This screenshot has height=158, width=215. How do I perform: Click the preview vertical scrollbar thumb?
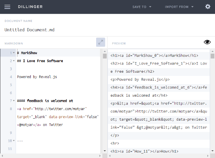coord(213,56)
